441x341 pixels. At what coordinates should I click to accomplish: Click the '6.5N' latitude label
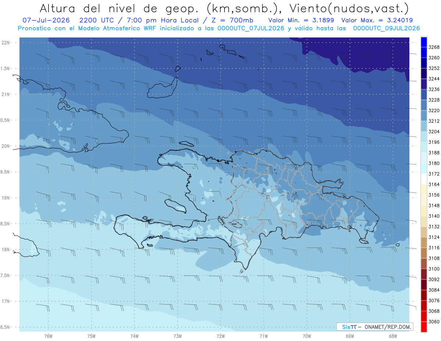(5, 327)
